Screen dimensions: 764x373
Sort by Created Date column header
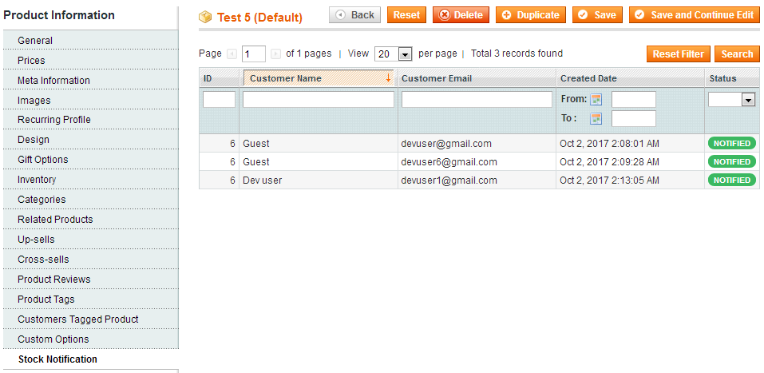pos(588,78)
